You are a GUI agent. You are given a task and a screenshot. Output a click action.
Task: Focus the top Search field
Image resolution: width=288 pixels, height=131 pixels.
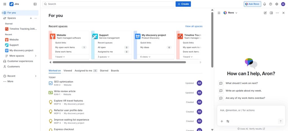pyautogui.click(x=108, y=4)
